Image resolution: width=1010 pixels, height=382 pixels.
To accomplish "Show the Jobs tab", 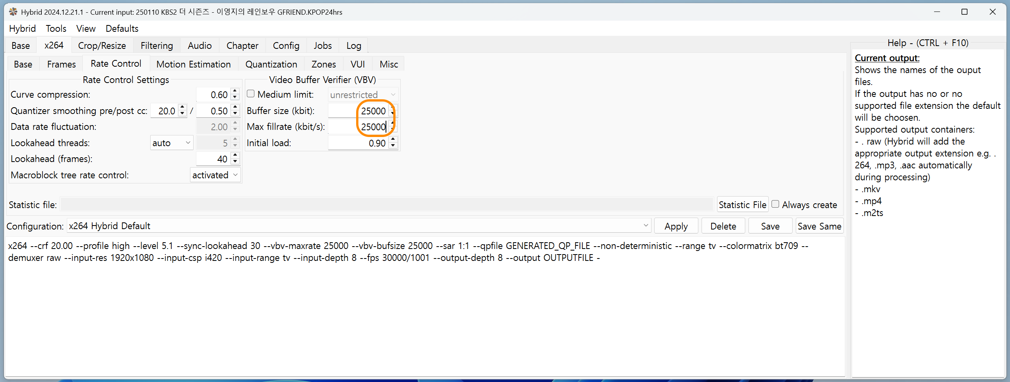I will tap(323, 46).
